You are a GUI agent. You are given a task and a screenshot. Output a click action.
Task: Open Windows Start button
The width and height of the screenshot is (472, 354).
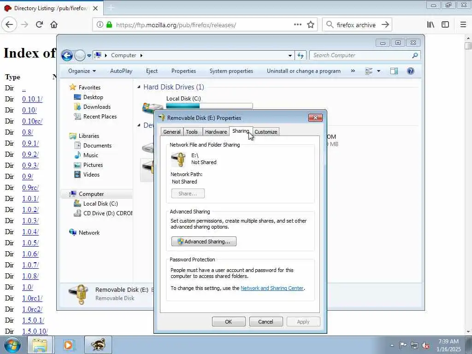12,345
